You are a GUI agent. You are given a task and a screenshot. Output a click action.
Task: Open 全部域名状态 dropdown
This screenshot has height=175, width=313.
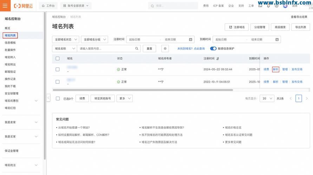65,40
